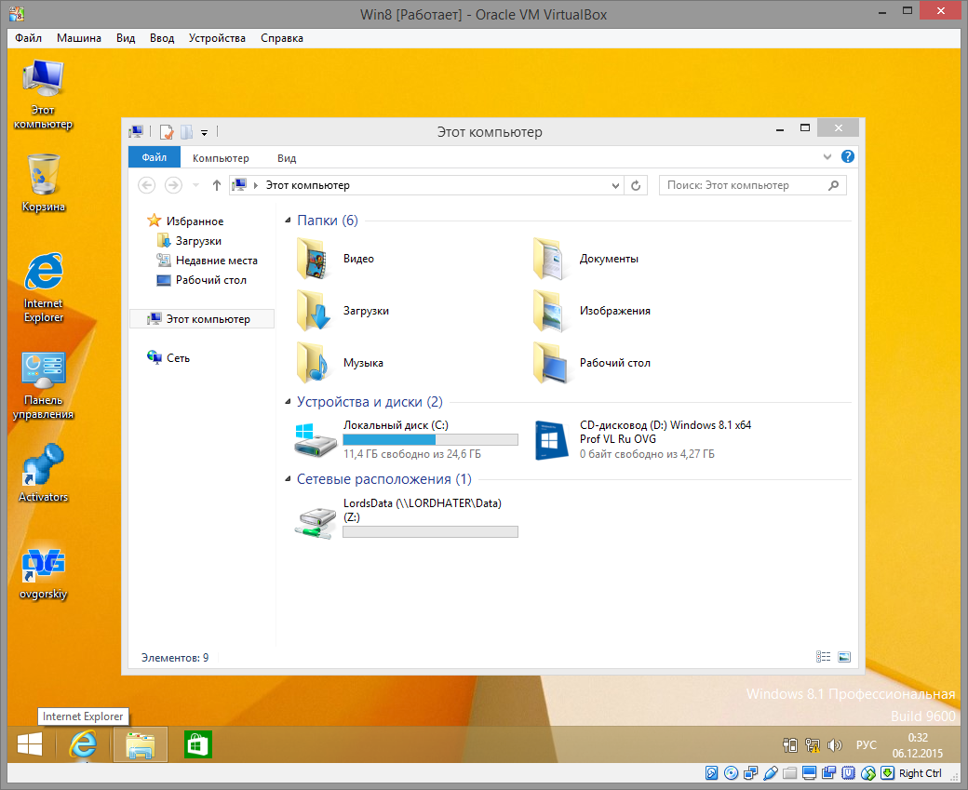Open the Загрузки folder in Папки section
The image size is (968, 790).
tap(316, 311)
